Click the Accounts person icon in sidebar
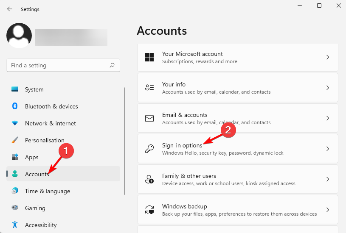 tap(15, 174)
